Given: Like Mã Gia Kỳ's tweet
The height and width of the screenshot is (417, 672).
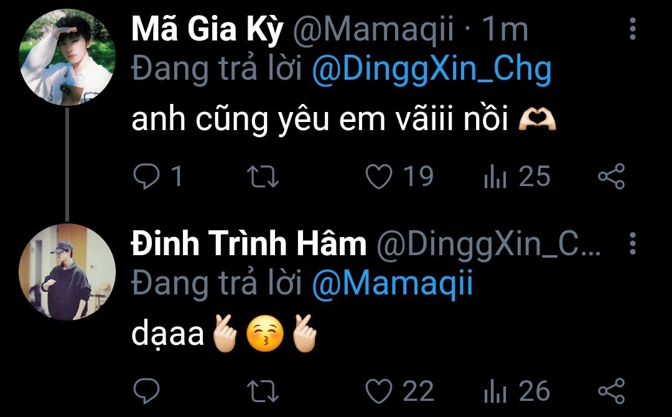Looking at the screenshot, I should click(378, 177).
